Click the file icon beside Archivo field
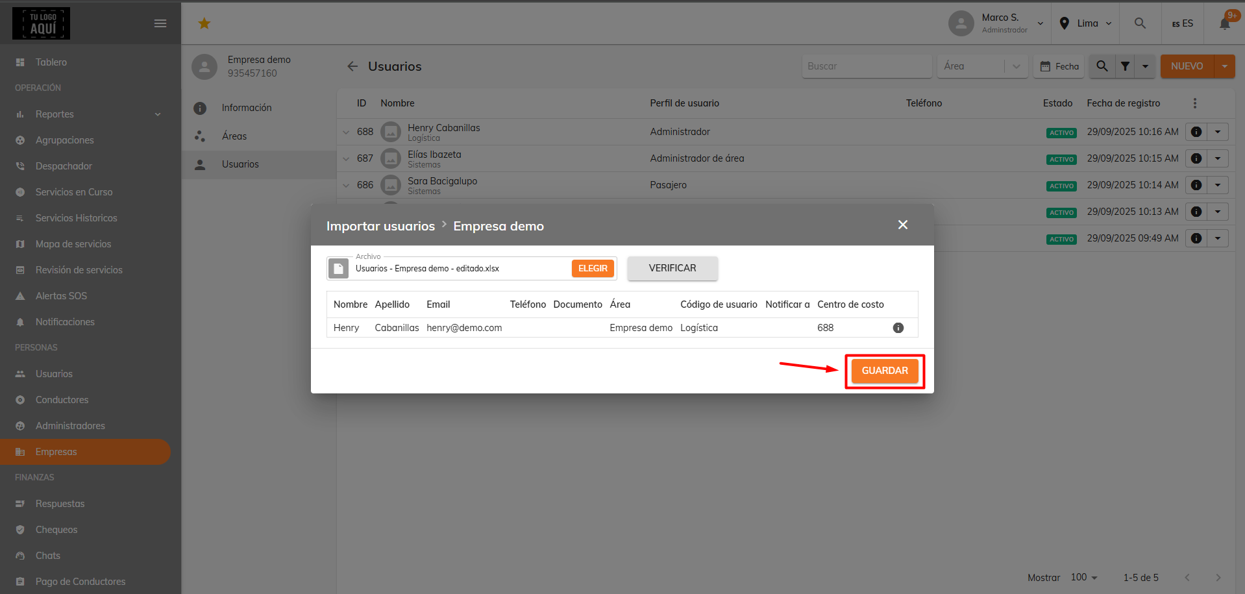The height and width of the screenshot is (594, 1245). click(338, 268)
